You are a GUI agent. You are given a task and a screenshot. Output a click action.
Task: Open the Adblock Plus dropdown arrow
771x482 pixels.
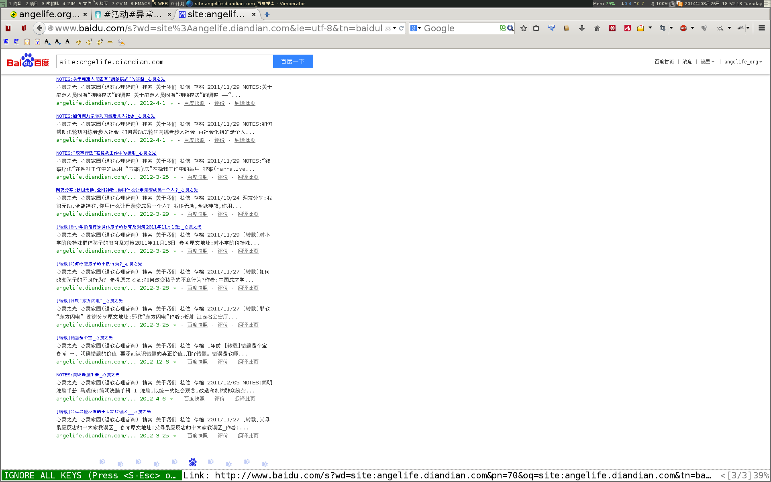pyautogui.click(x=692, y=28)
